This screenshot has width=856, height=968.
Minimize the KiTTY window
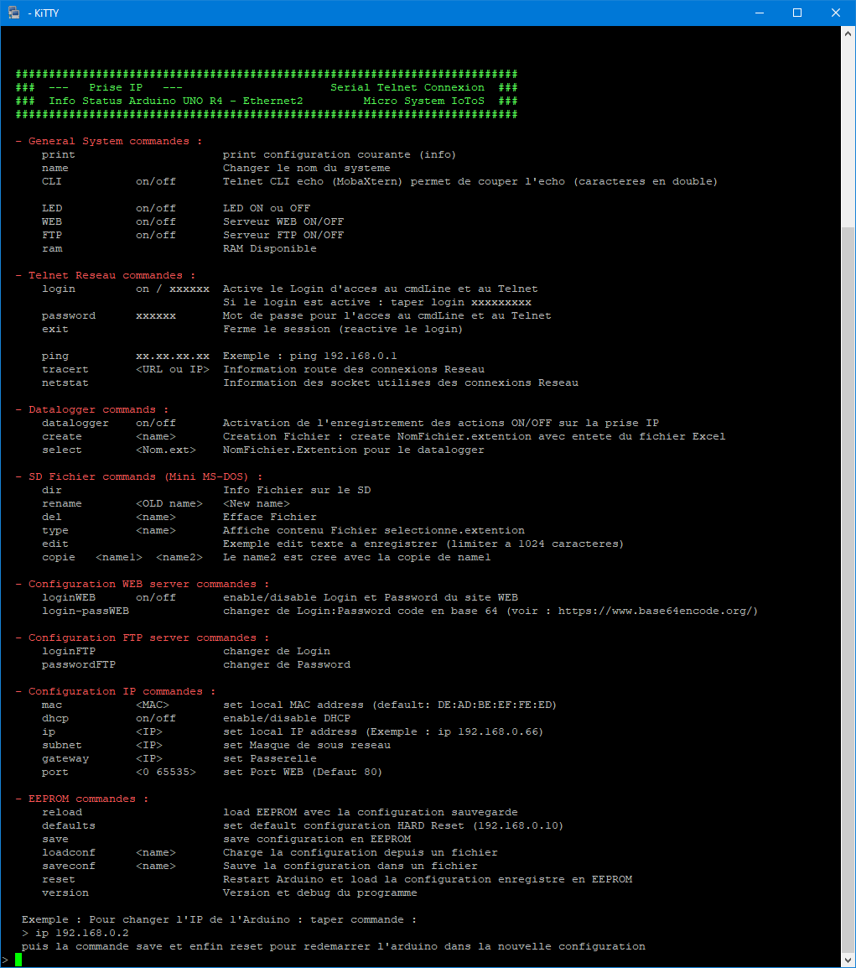tap(760, 13)
